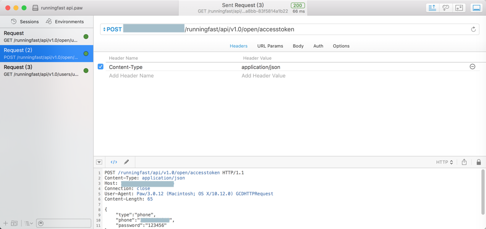Show the Sessions list
This screenshot has height=229, width=486.
tap(25, 21)
